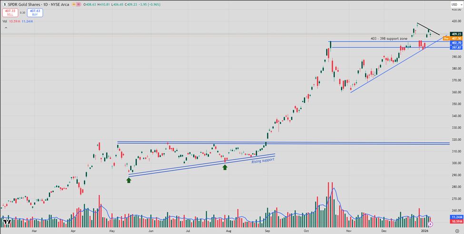Viewport: 464px width, 234px height.
Task: Select the 402.70 blue price line label
Action: [455, 43]
